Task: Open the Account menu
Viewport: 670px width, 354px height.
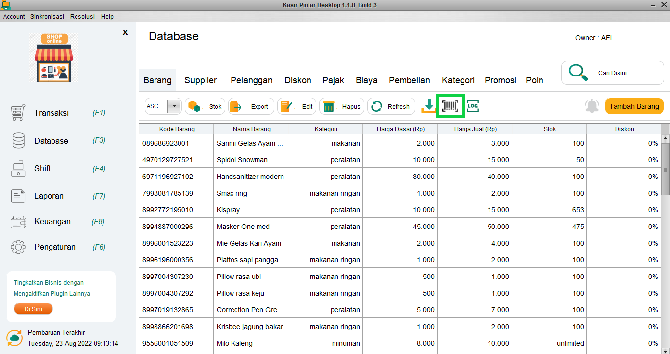Action: pyautogui.click(x=14, y=16)
